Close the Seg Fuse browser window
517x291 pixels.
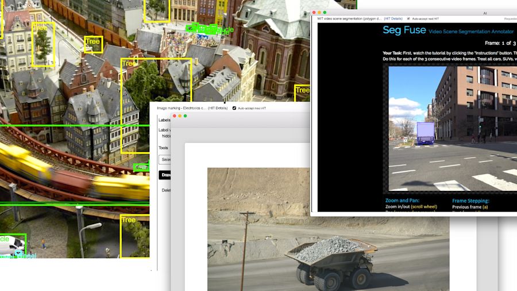[x=314, y=13]
